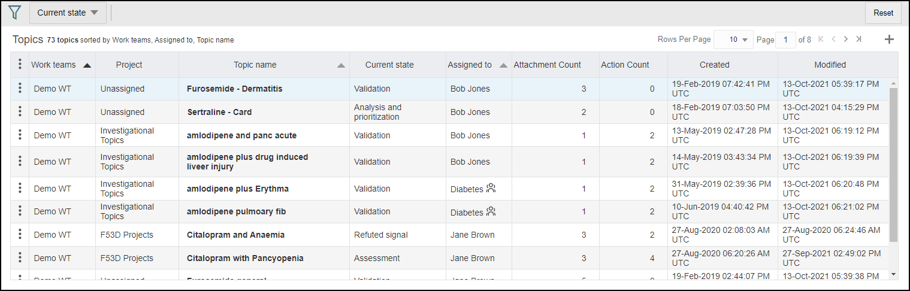Open row menu for Sertraline - Card
This screenshot has width=910, height=291.
click(20, 112)
